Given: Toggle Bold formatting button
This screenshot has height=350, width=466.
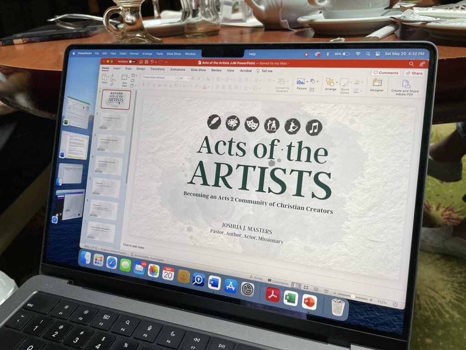Looking at the screenshot, I should (x=143, y=85).
